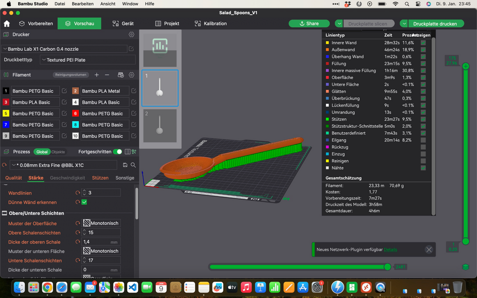Toggle Außenwand display checkbox
The width and height of the screenshot is (477, 298).
[423, 49]
